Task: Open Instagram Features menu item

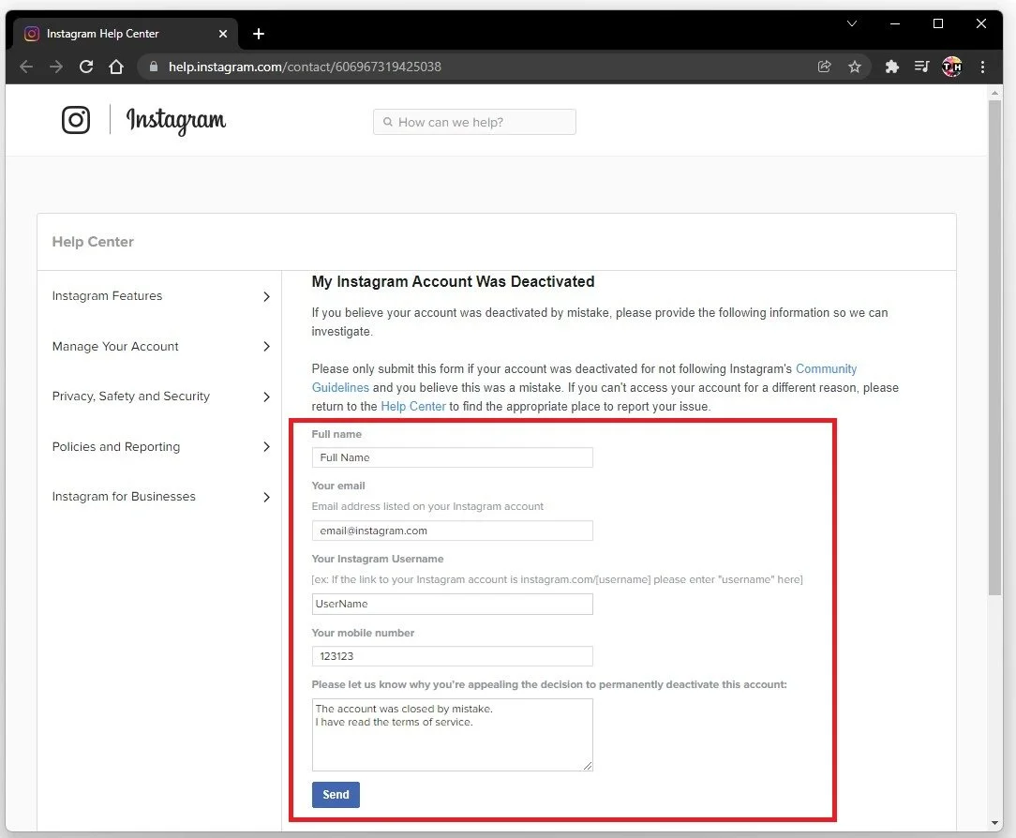Action: [x=107, y=296]
